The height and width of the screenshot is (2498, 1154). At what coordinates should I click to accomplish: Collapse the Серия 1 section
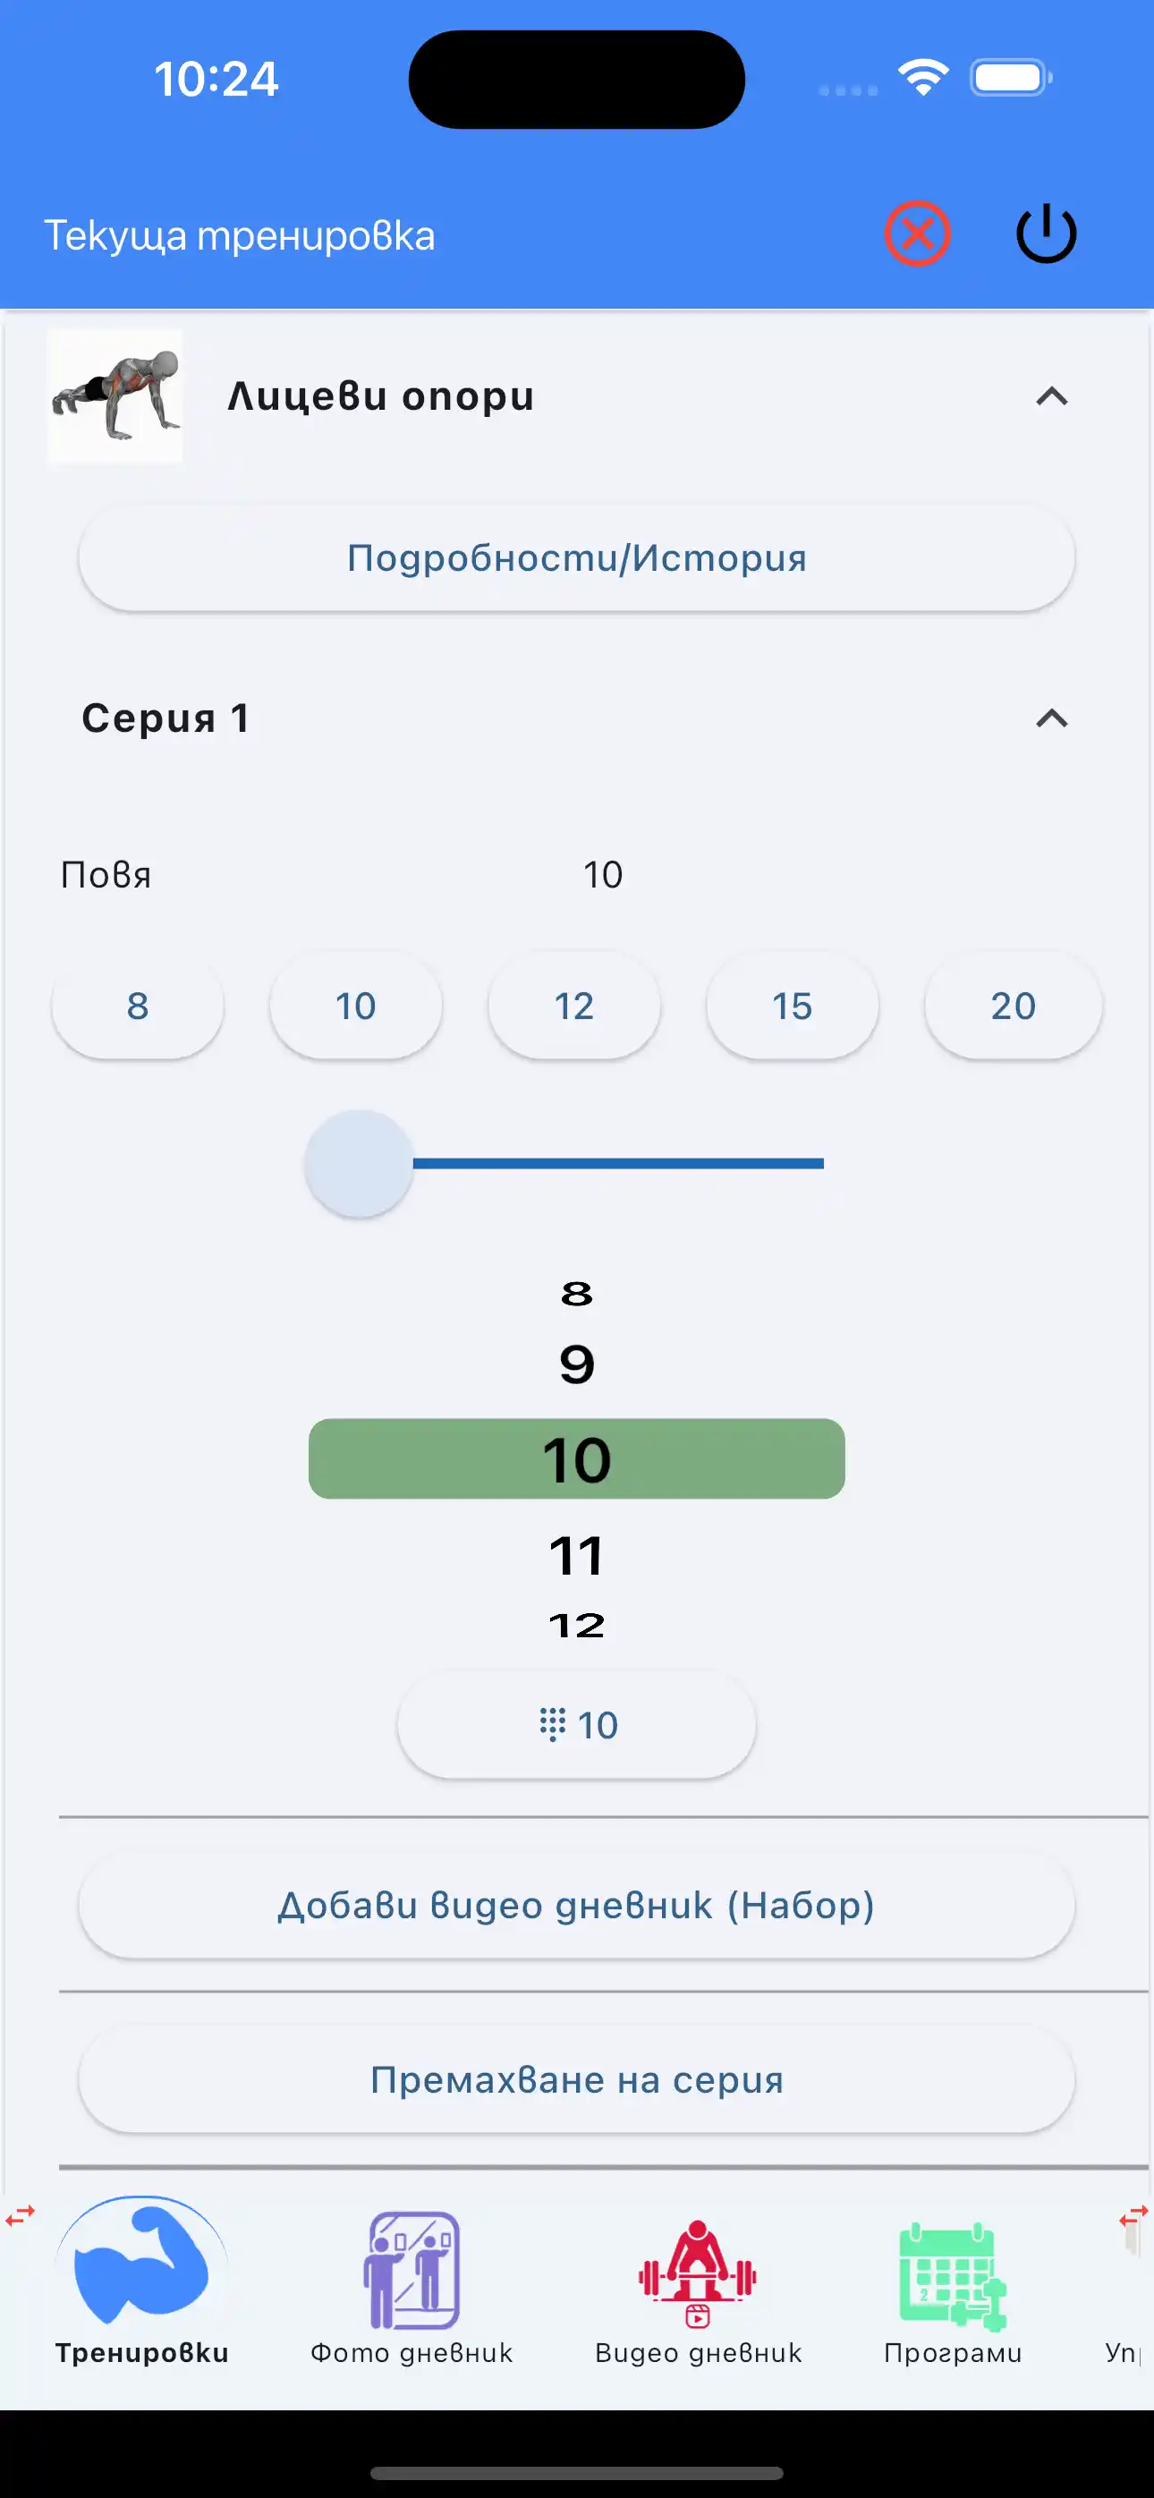(1051, 718)
